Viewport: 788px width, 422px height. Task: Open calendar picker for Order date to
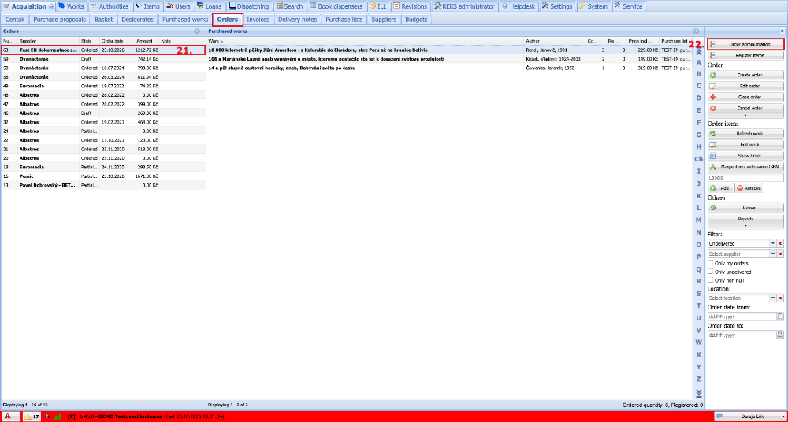pos(780,335)
